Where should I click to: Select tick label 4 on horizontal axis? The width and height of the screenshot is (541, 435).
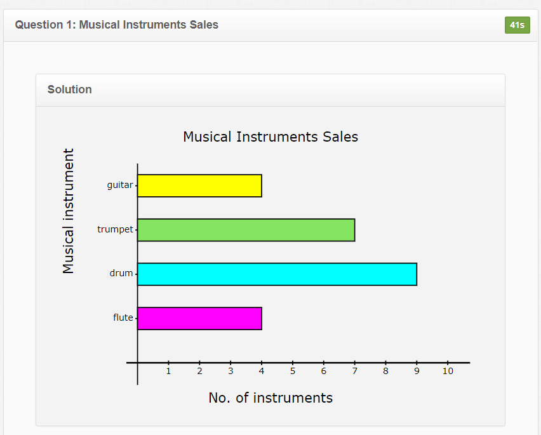(x=262, y=371)
